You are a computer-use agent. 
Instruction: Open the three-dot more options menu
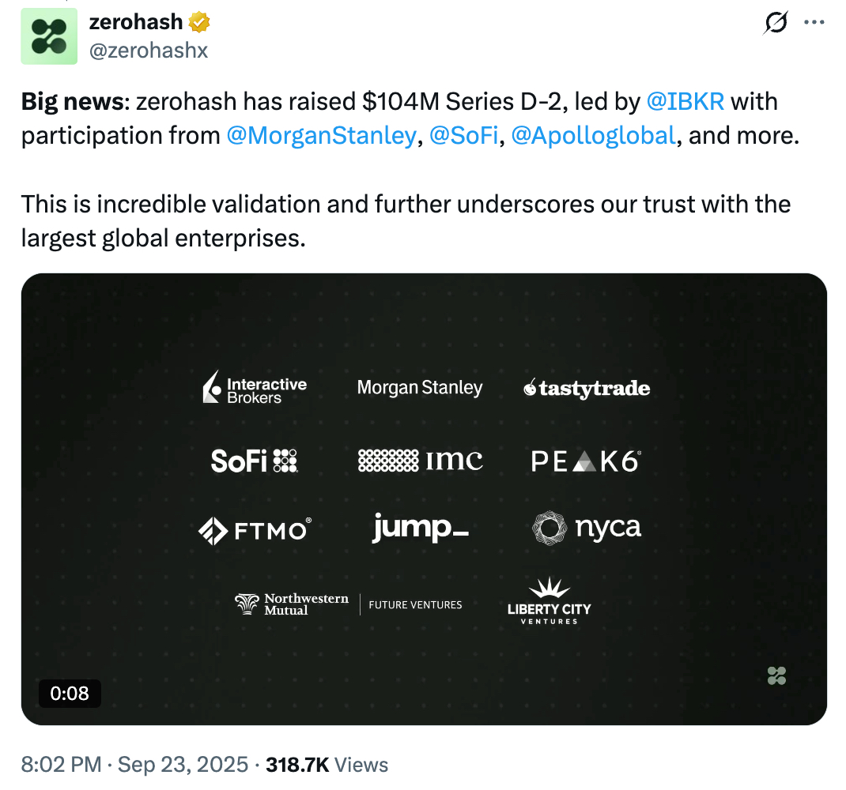pos(814,23)
